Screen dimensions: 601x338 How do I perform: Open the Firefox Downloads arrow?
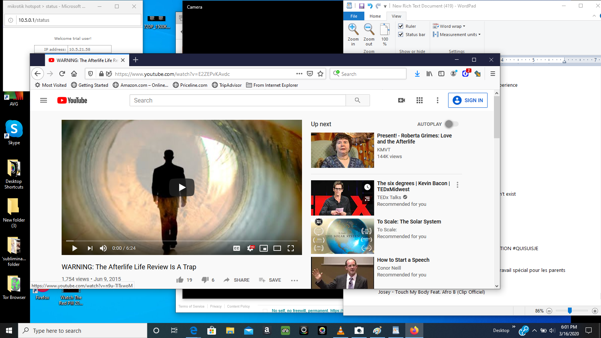[417, 74]
